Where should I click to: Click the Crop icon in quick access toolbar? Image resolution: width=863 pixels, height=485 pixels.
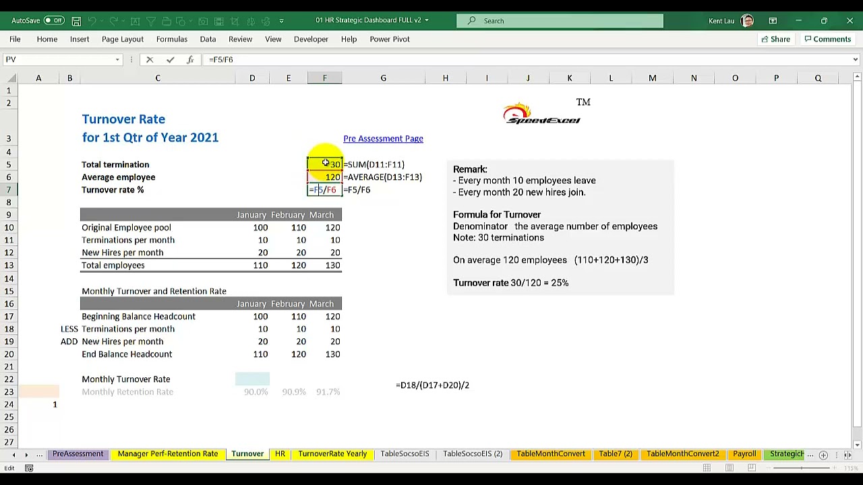click(x=235, y=21)
